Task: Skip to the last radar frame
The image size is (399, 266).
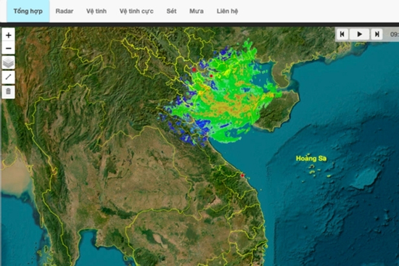Action: 377,34
